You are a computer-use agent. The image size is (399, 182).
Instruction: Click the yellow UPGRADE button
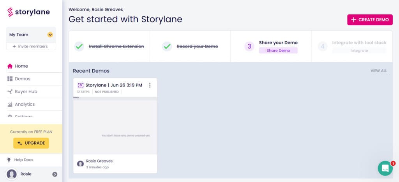click(31, 143)
